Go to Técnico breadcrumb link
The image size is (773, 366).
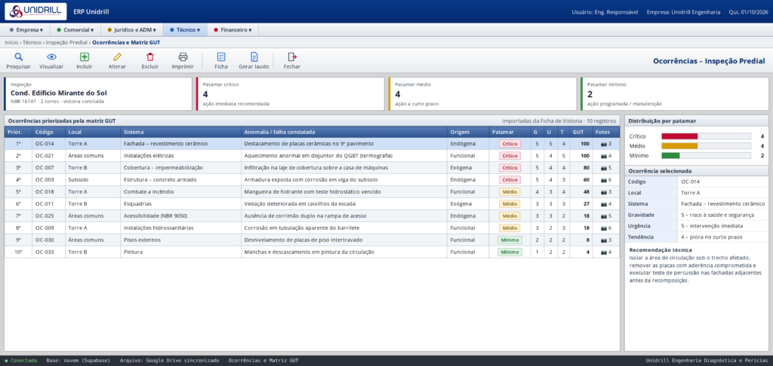pos(32,43)
